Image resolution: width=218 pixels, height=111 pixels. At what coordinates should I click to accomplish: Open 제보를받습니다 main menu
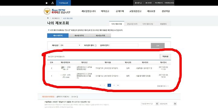click(88, 11)
